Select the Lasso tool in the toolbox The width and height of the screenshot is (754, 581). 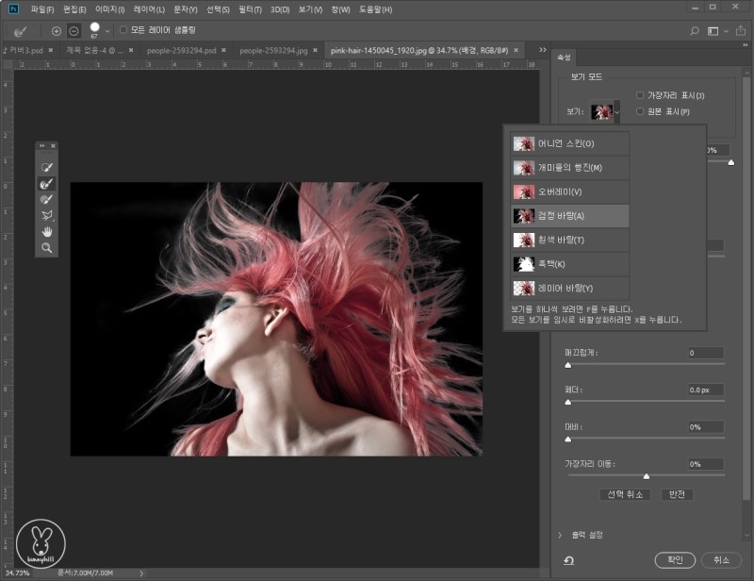46,215
